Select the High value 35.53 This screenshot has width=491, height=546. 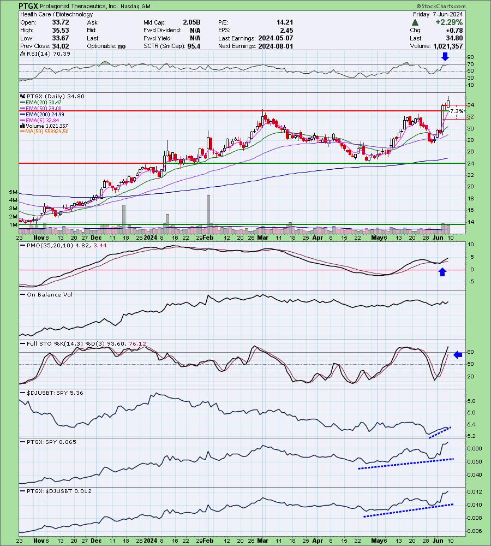(x=60, y=30)
